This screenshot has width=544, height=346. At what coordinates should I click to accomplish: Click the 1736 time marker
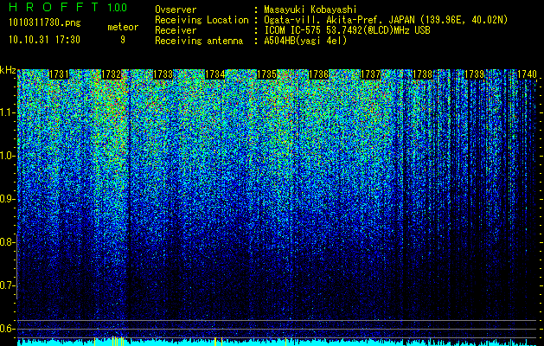click(x=319, y=74)
